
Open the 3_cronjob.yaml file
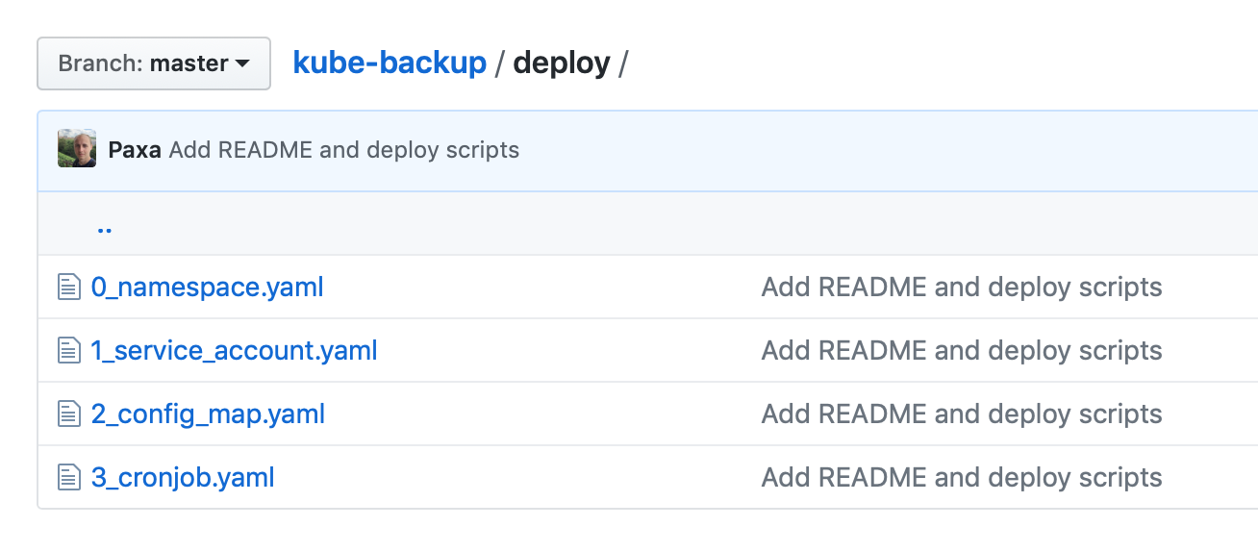(x=183, y=477)
